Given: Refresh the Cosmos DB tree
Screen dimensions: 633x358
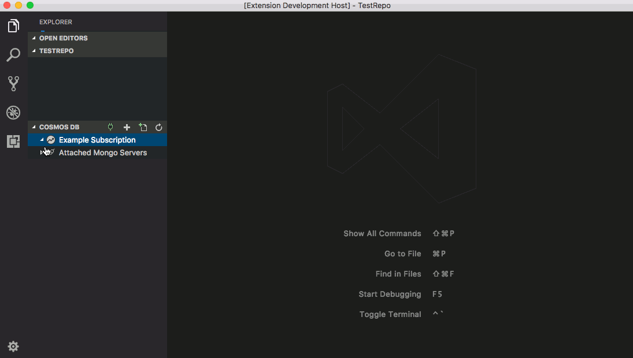Looking at the screenshot, I should [158, 128].
